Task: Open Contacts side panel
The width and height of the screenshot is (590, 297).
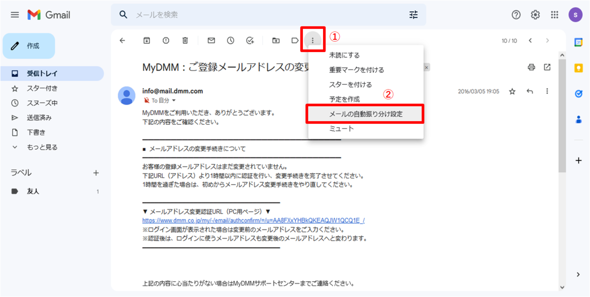Action: (579, 119)
